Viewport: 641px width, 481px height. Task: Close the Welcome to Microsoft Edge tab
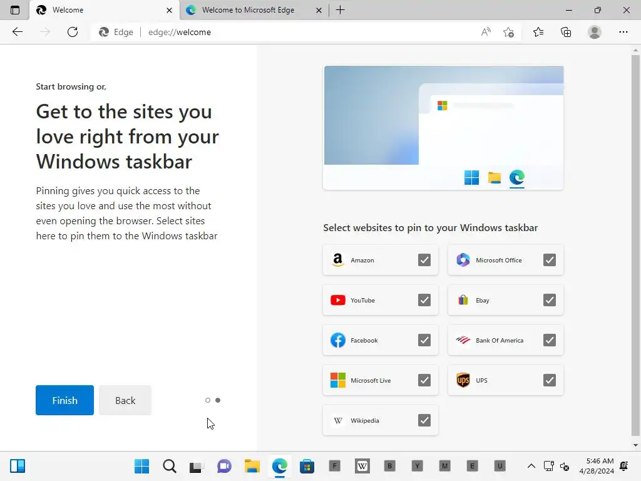pyautogui.click(x=319, y=10)
